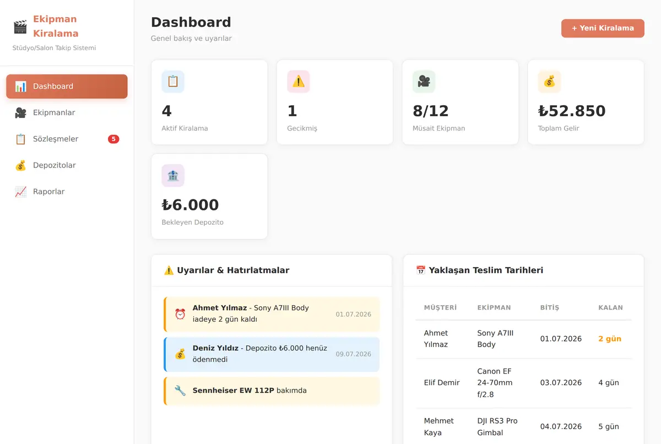
Task: Click the Ekipman Kiralama app title
Action: (56, 26)
